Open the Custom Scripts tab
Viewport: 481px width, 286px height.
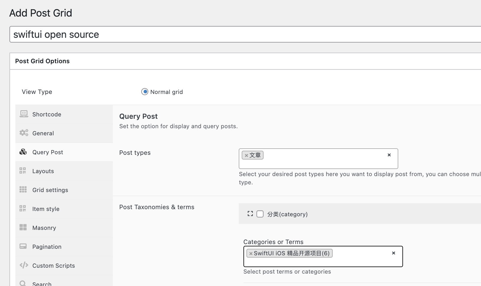(x=64, y=266)
